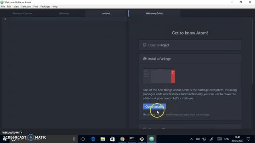Open the View menu
Image resolution: width=255 pixels, height=143 pixels.
(16, 6)
